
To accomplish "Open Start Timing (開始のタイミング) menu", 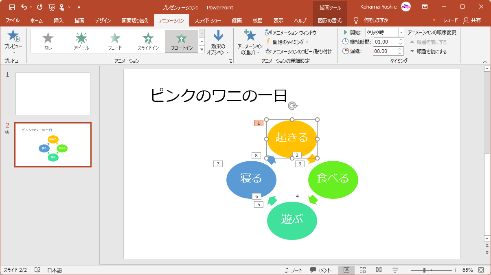I will click(x=287, y=42).
